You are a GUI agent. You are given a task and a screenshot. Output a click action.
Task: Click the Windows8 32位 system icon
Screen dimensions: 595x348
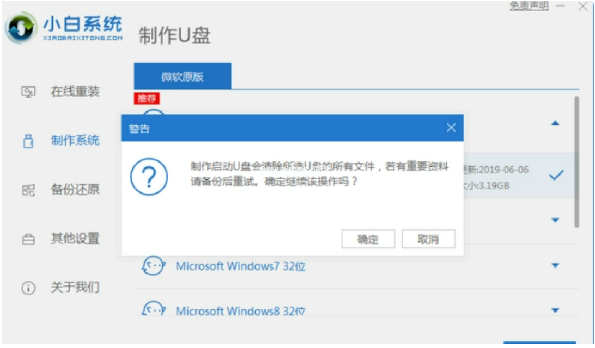click(154, 309)
